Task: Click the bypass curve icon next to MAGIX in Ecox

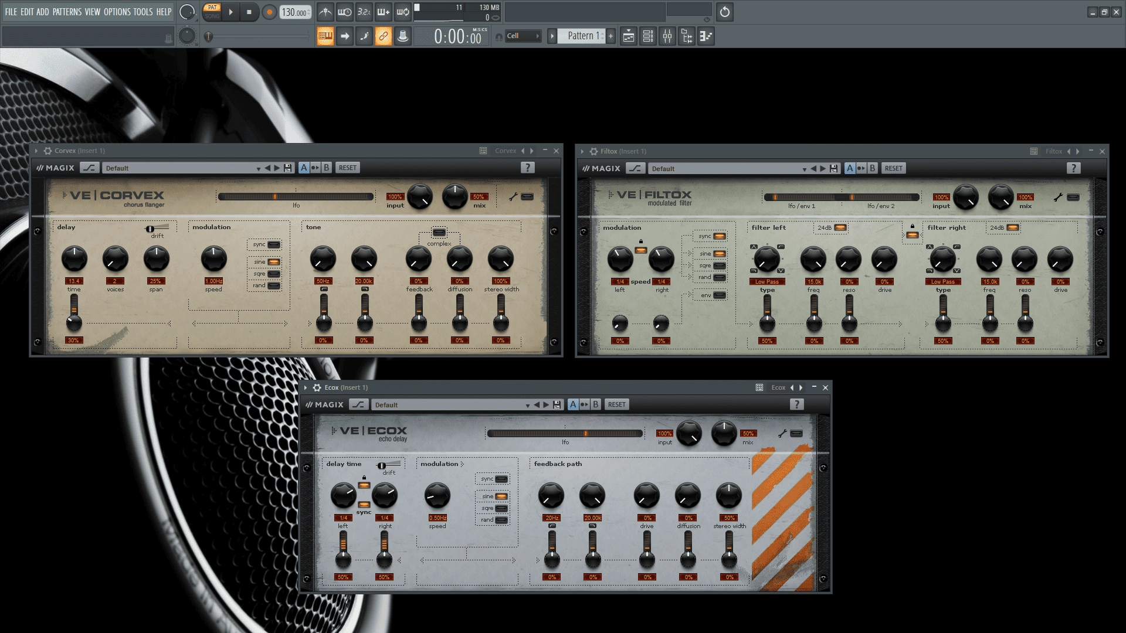Action: pyautogui.click(x=358, y=404)
